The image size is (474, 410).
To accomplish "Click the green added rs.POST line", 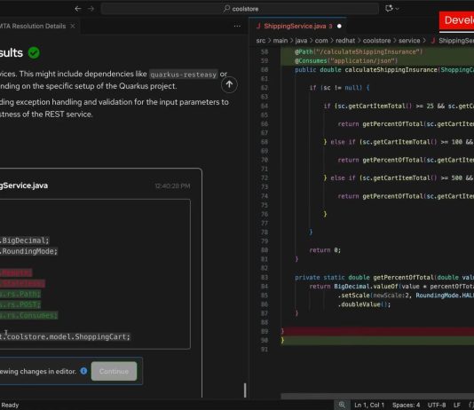I will [20, 304].
